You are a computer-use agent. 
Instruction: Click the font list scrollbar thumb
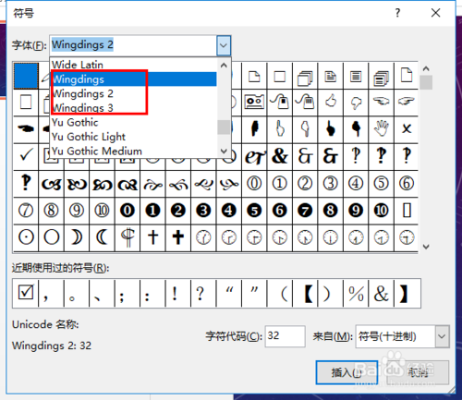(224, 127)
